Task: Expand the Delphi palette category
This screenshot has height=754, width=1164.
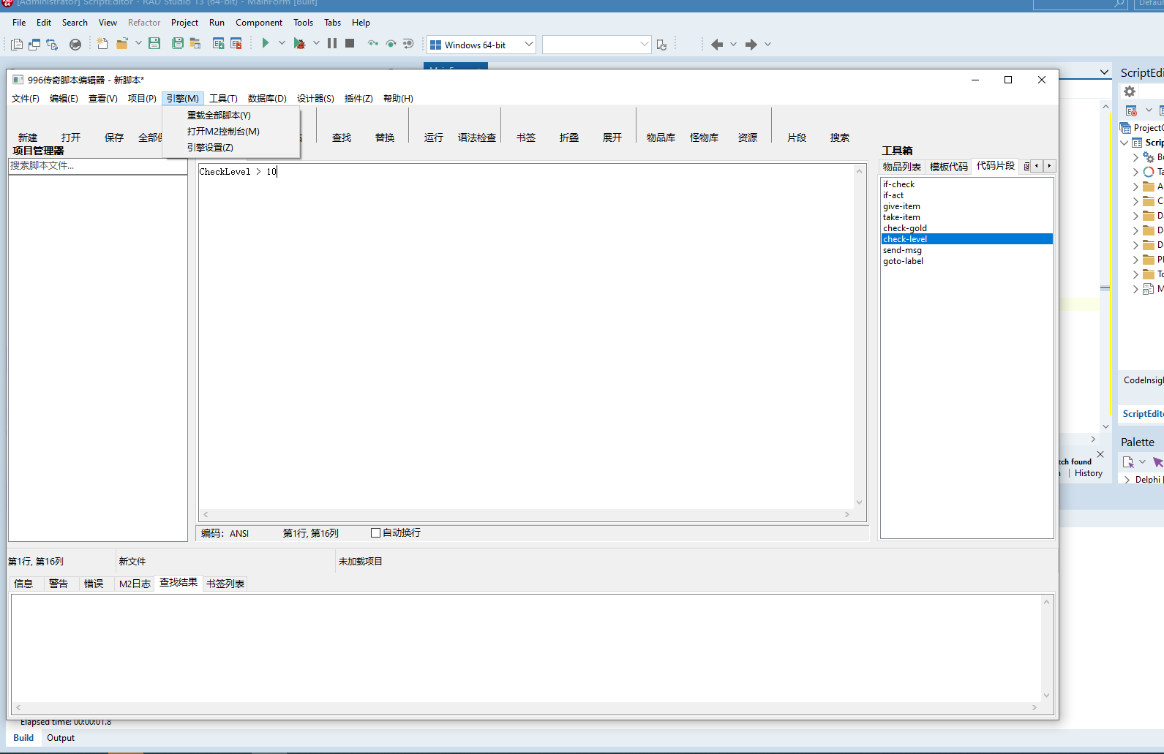Action: pyautogui.click(x=1127, y=480)
